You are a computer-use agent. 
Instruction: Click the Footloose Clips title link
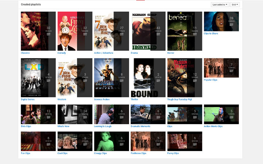pos(138,153)
